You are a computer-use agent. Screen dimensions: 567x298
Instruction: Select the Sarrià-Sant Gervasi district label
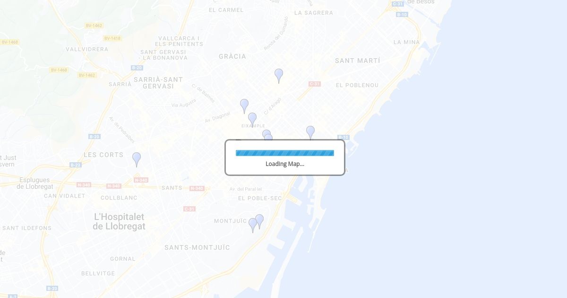(x=158, y=83)
